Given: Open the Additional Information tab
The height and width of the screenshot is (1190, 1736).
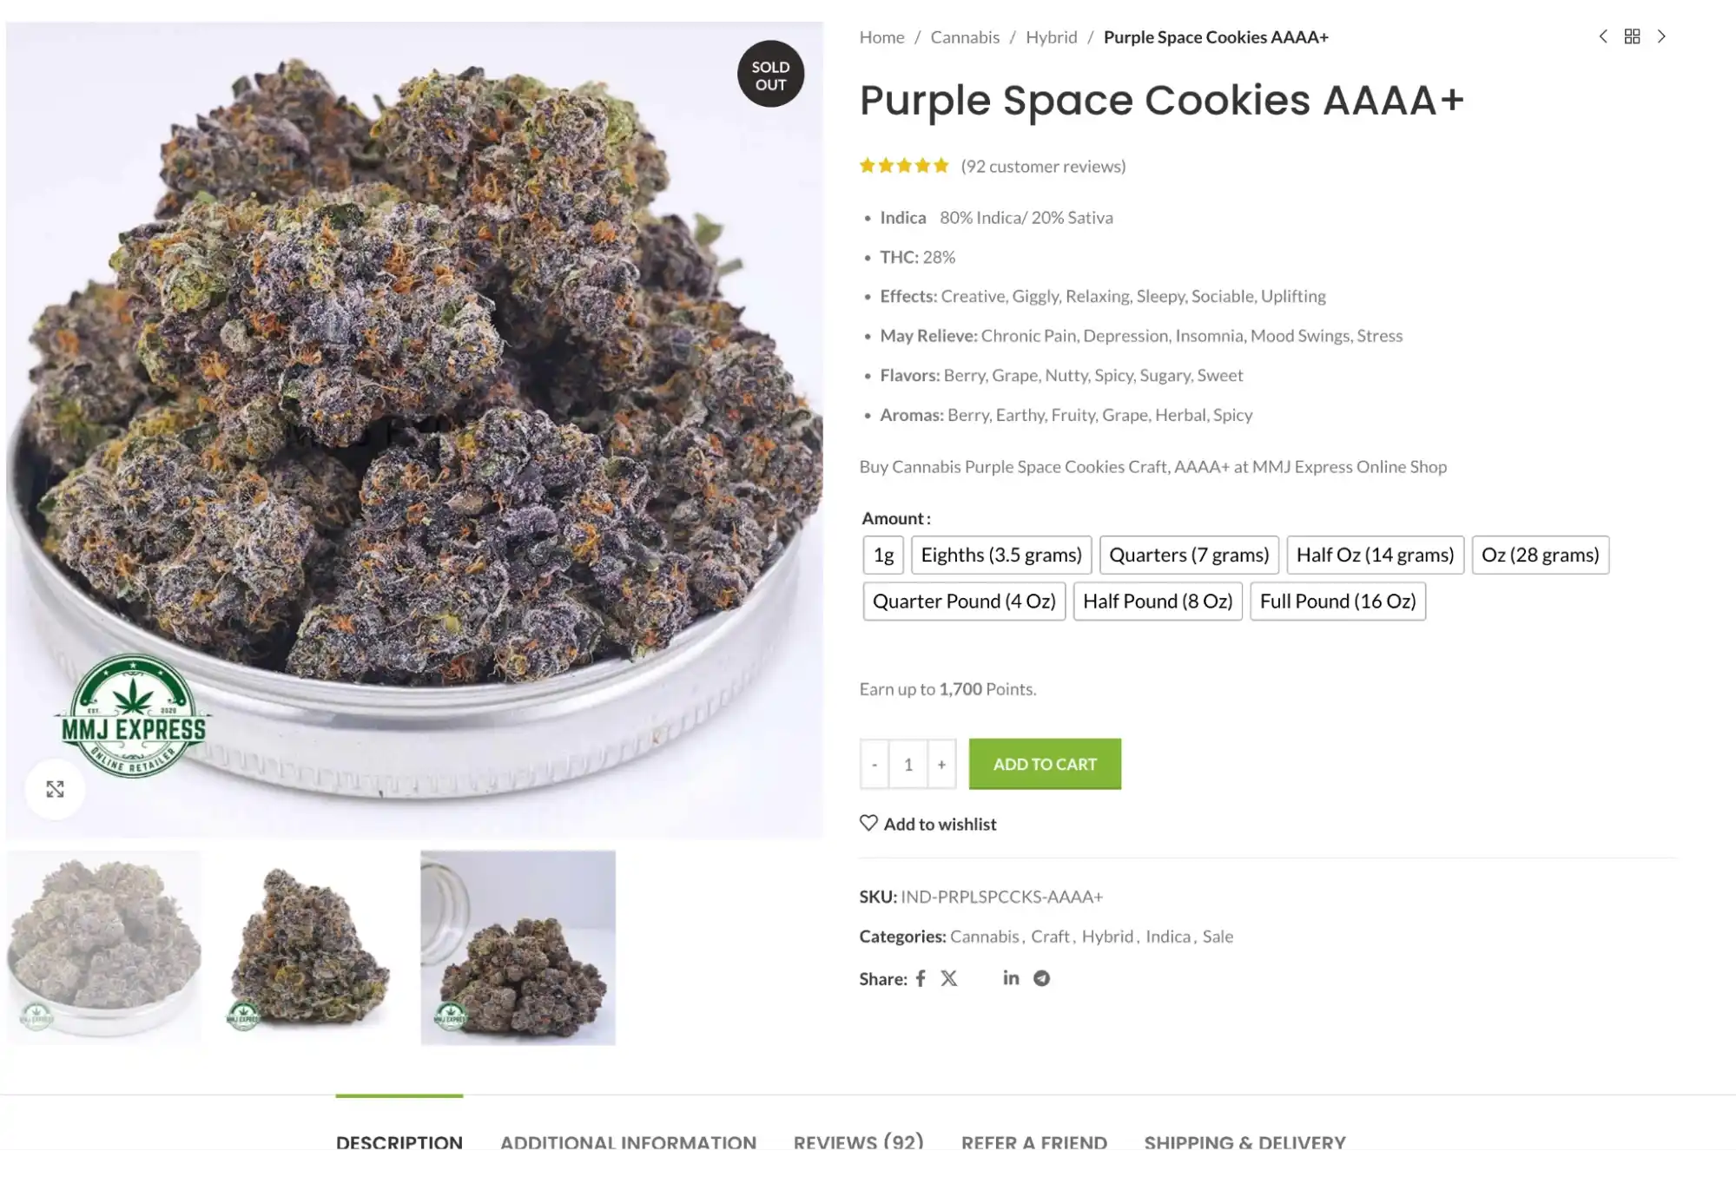Looking at the screenshot, I should tap(628, 1142).
